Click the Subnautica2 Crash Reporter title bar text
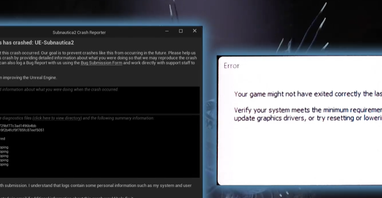 [x=79, y=33]
